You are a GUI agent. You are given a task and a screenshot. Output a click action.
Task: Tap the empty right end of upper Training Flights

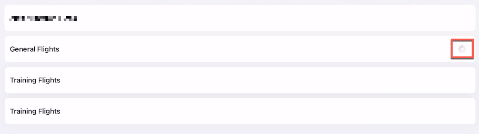coord(447,80)
